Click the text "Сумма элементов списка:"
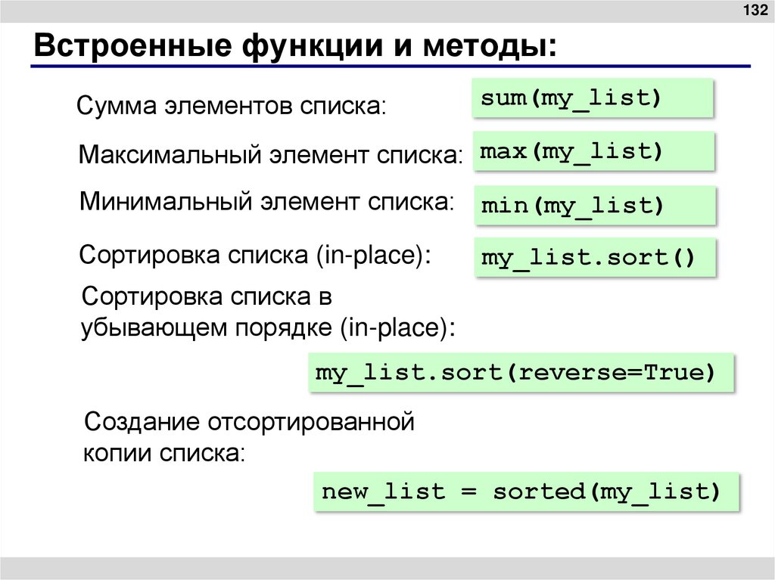Viewport: 775px width, 580px height. pyautogui.click(x=232, y=105)
